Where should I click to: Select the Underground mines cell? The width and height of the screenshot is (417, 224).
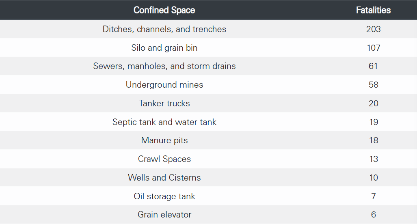point(164,84)
